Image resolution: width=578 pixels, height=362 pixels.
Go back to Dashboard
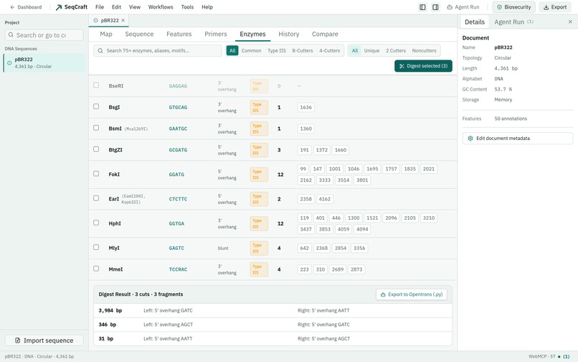point(26,7)
